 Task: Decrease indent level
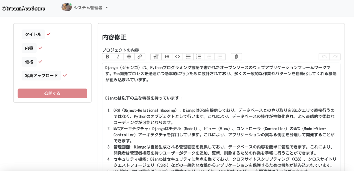[209, 57]
